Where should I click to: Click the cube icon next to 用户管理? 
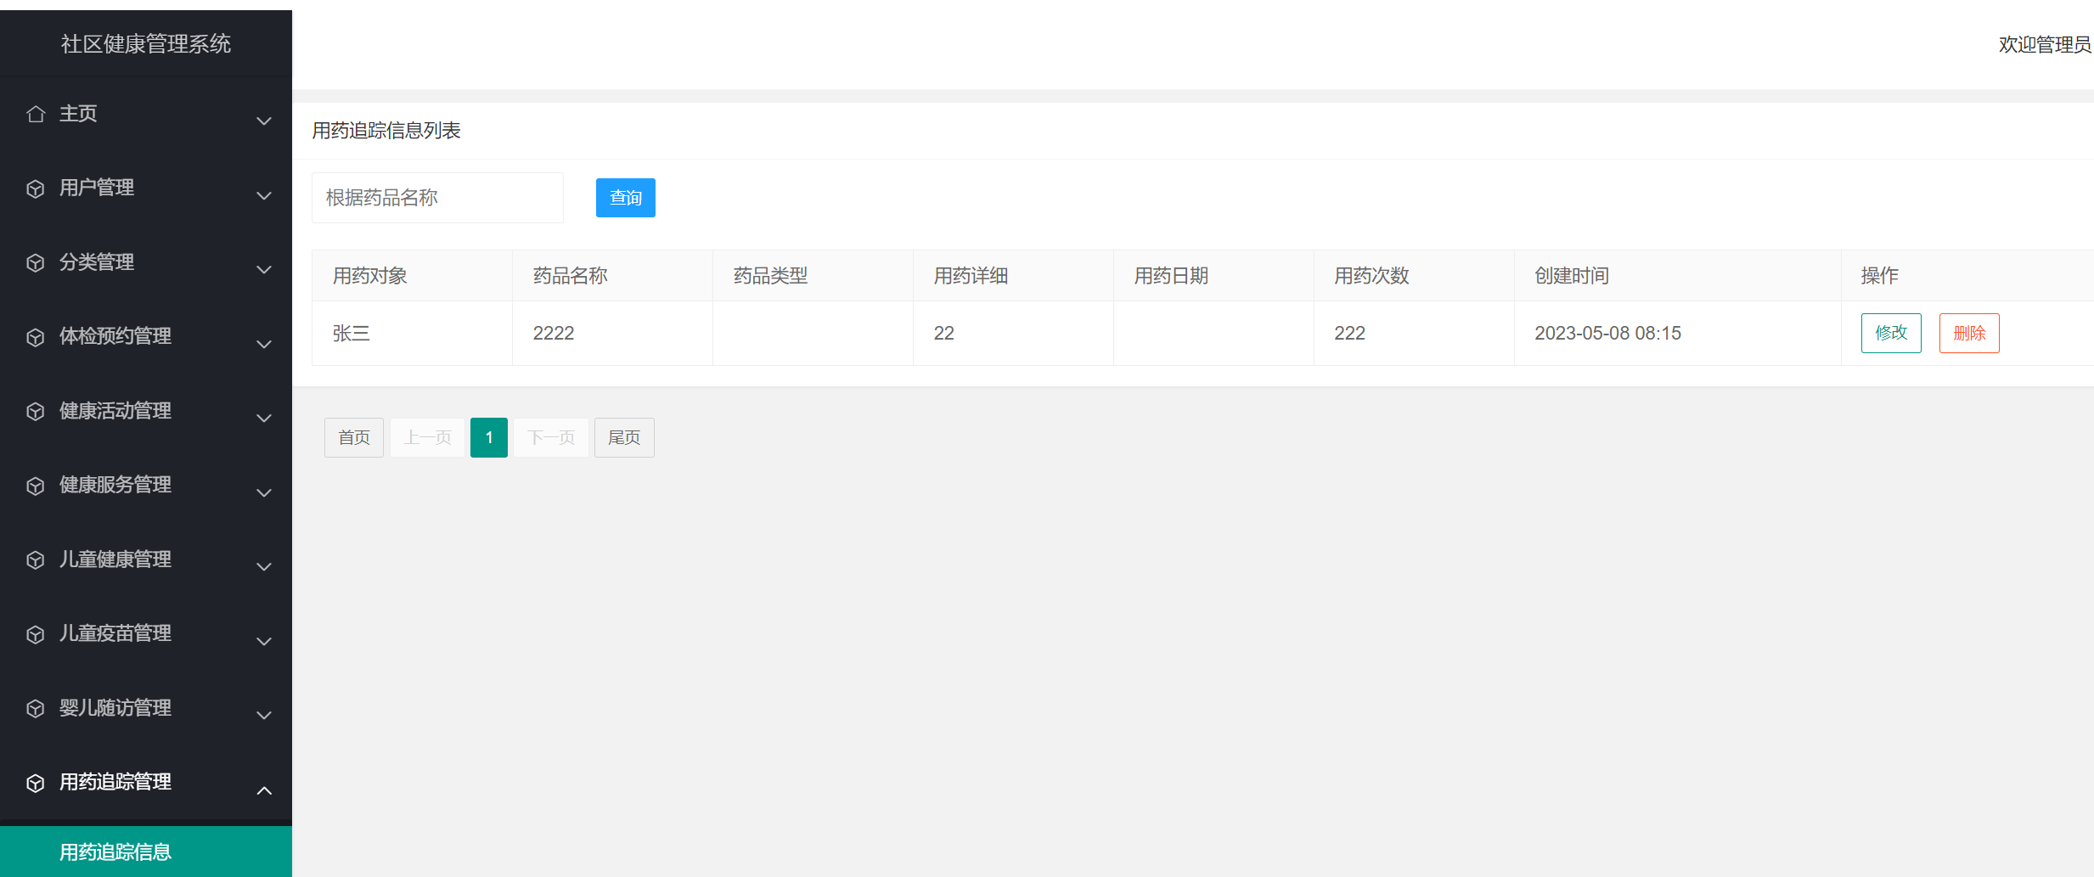coord(36,188)
